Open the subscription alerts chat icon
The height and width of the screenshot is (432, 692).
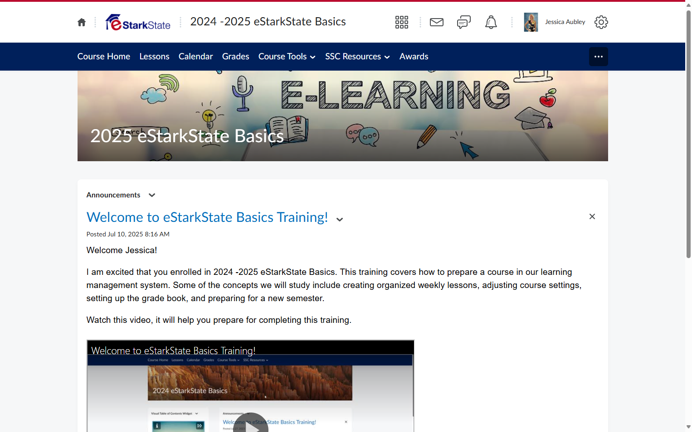click(464, 22)
